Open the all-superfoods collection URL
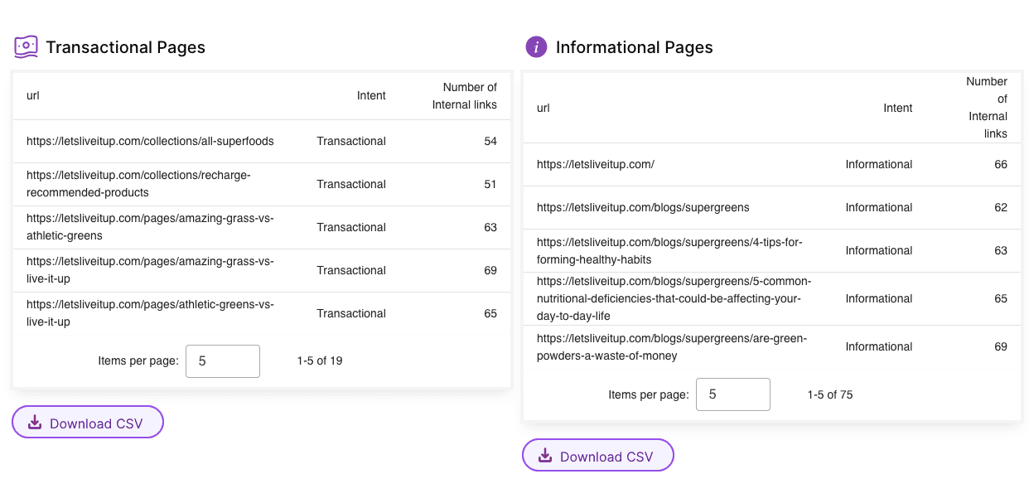The height and width of the screenshot is (503, 1029). [x=150, y=142]
